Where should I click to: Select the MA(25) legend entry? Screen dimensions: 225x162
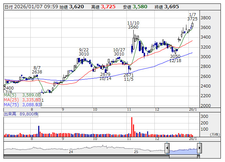[x=23, y=100]
